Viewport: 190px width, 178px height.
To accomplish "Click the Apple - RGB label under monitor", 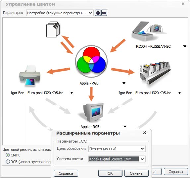I will 90,127.
